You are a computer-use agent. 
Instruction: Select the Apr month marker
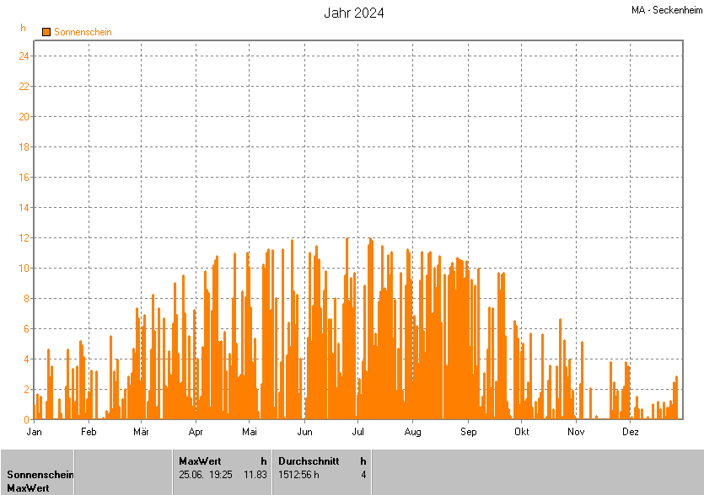196,432
